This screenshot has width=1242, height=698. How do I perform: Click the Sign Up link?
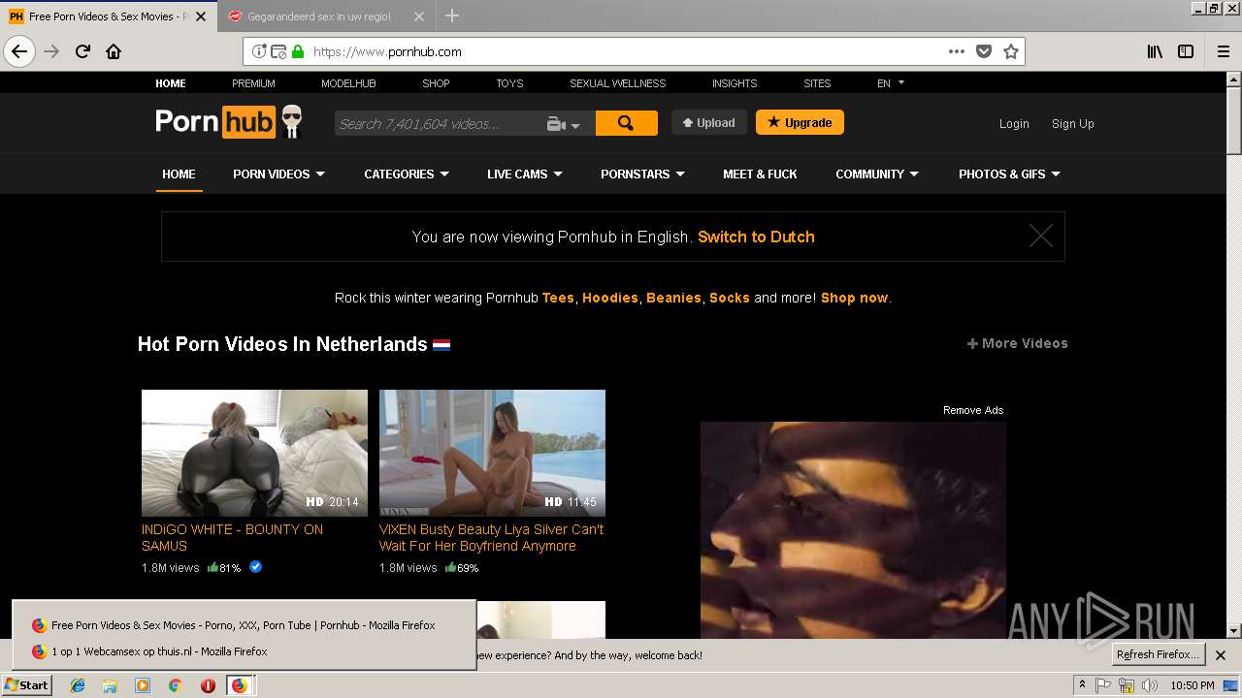pyautogui.click(x=1072, y=124)
